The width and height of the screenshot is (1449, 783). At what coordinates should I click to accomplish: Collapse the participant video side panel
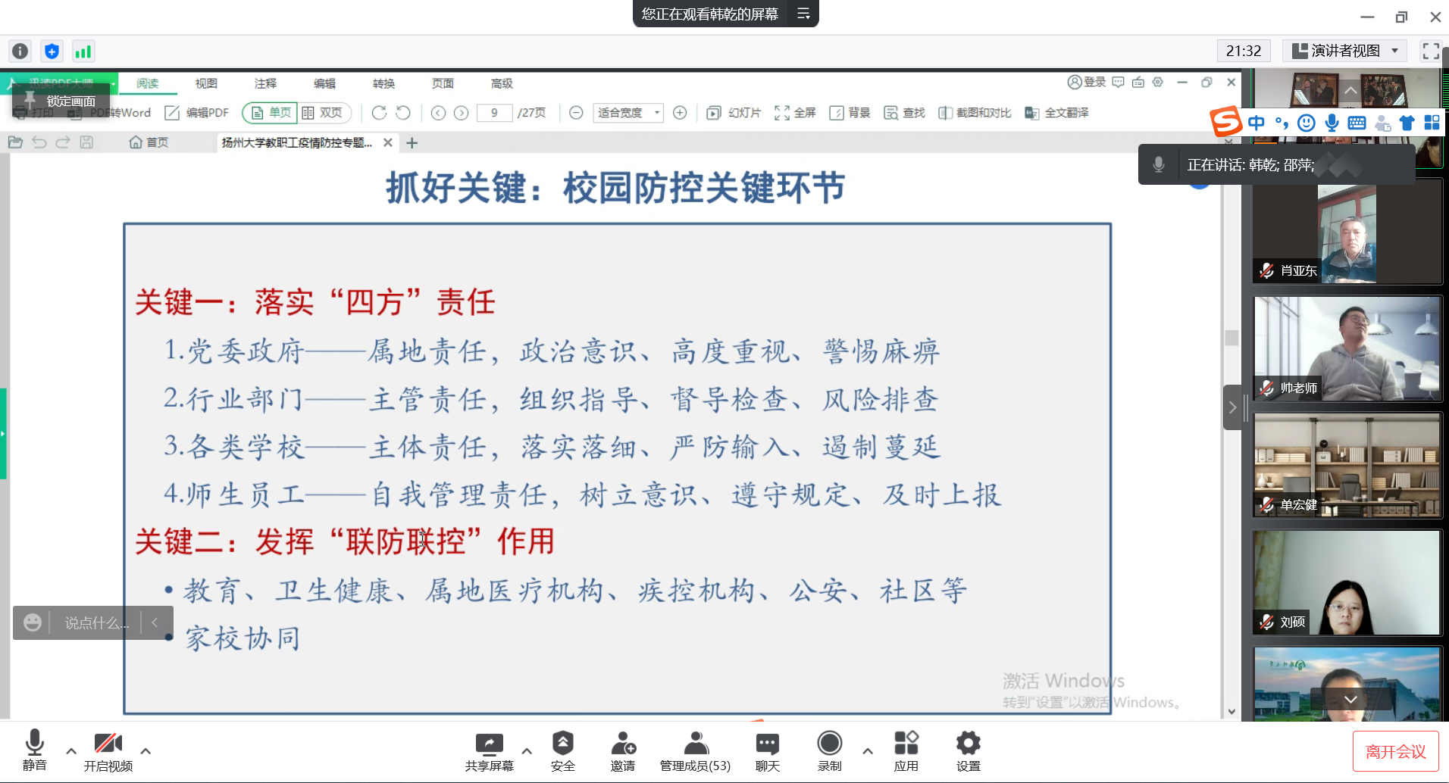point(1232,407)
